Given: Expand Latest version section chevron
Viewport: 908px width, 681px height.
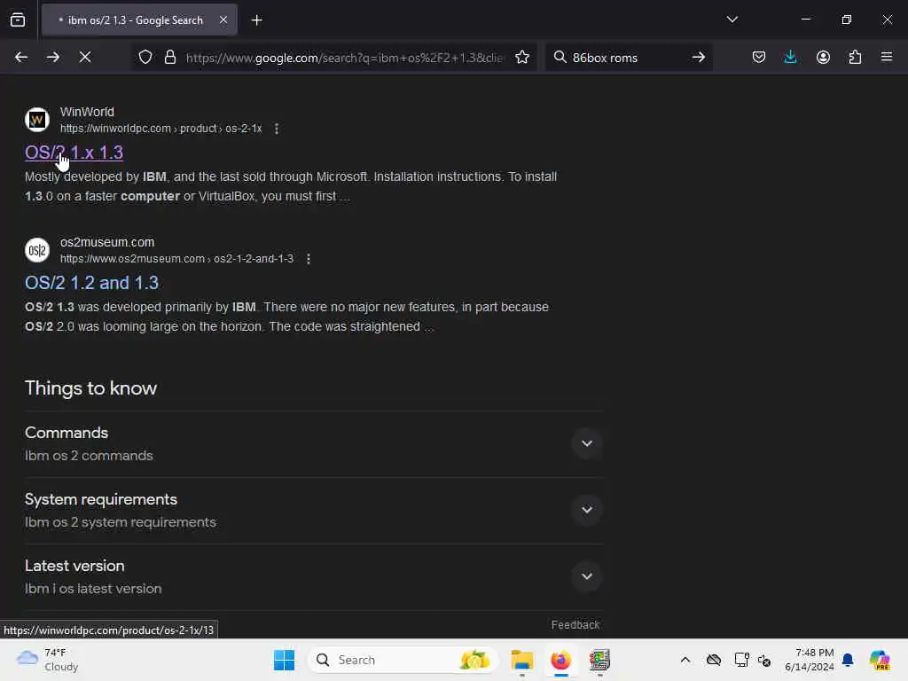Looking at the screenshot, I should [x=587, y=576].
